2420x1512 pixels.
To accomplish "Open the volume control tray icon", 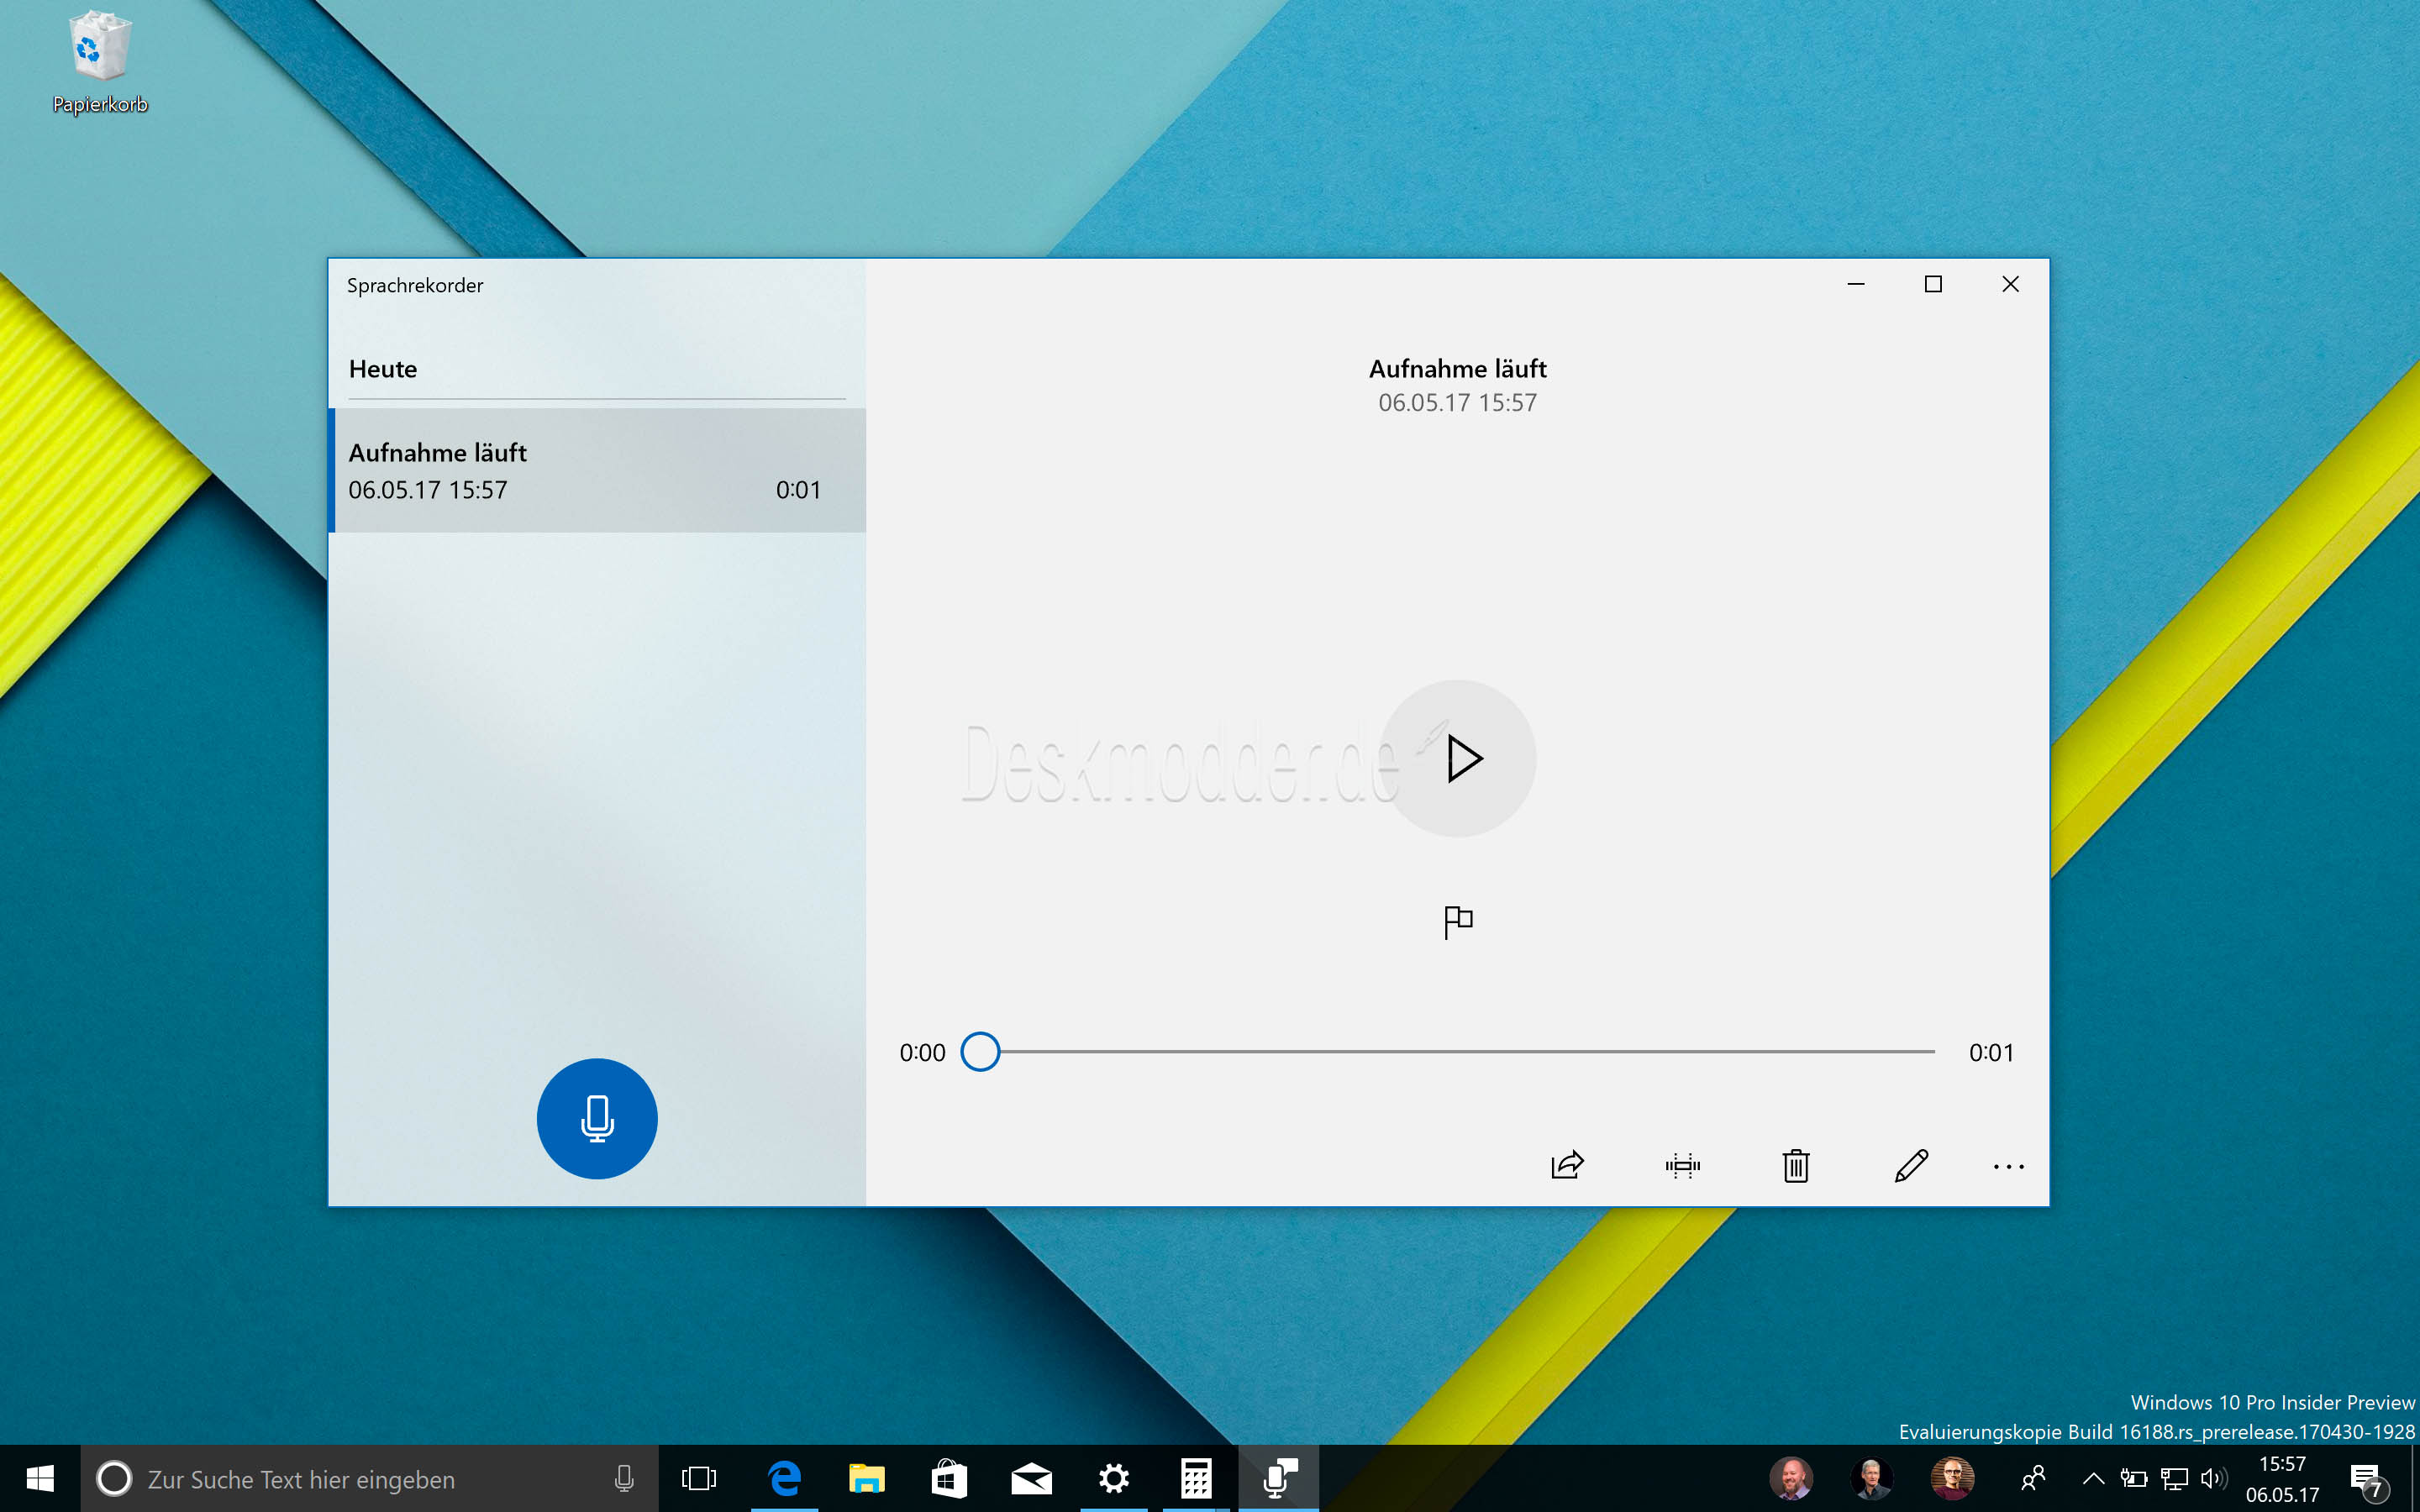I will click(x=2214, y=1478).
